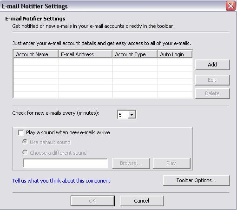Open Tell us what you think link

(61, 181)
